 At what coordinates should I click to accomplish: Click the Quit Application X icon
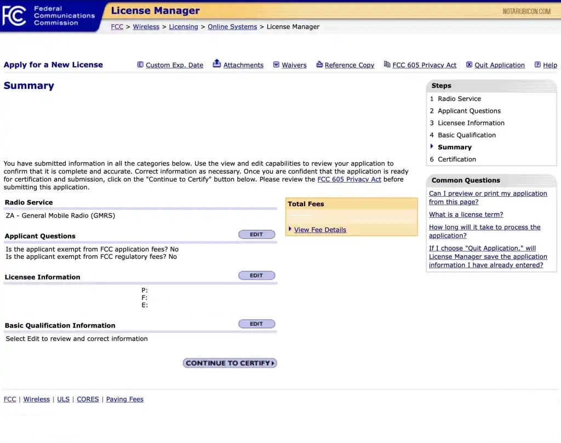[x=469, y=65]
